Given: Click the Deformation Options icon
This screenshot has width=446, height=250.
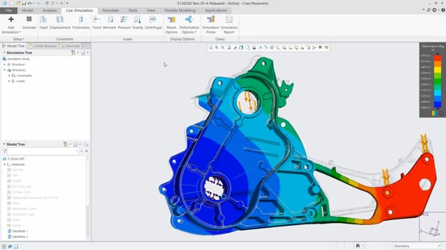Looking at the screenshot, I should pyautogui.click(x=189, y=19).
